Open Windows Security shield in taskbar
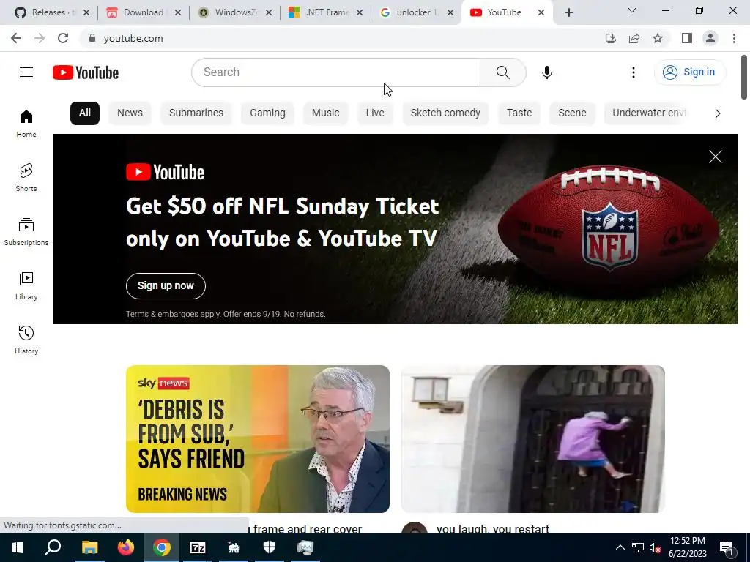750x562 pixels. [270, 547]
